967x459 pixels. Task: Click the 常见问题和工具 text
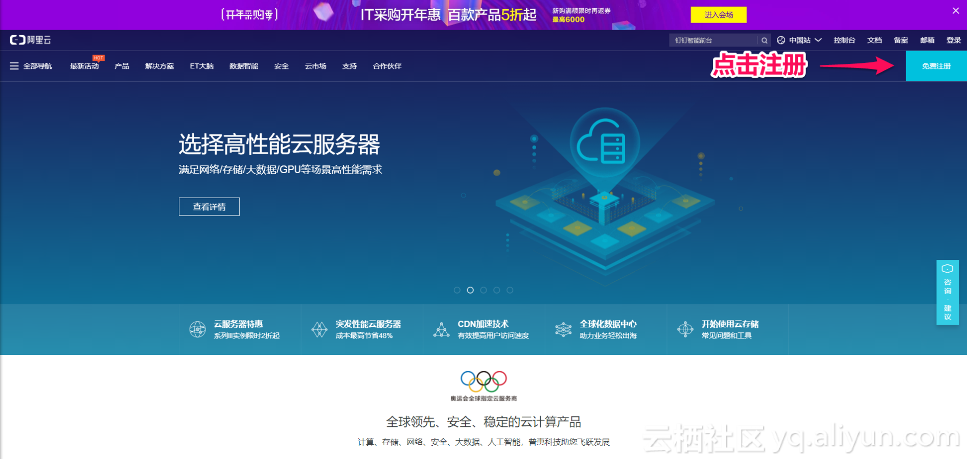coord(726,336)
